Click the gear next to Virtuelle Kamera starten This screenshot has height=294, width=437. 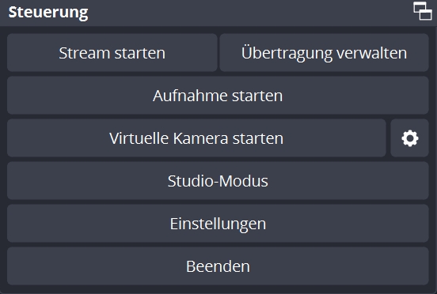pyautogui.click(x=409, y=138)
